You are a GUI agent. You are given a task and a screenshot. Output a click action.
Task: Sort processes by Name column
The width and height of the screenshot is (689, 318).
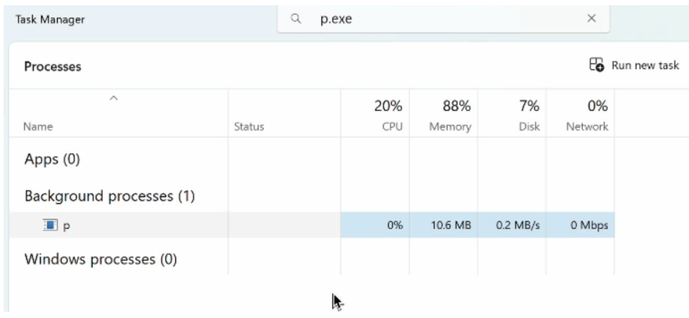coord(38,127)
